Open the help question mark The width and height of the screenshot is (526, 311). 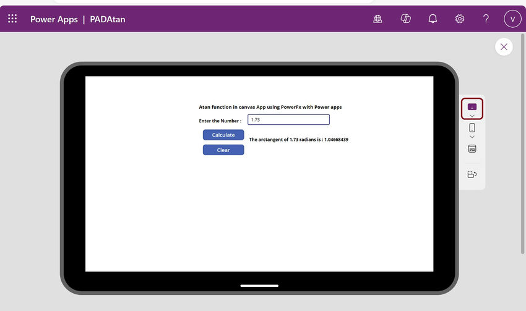486,19
